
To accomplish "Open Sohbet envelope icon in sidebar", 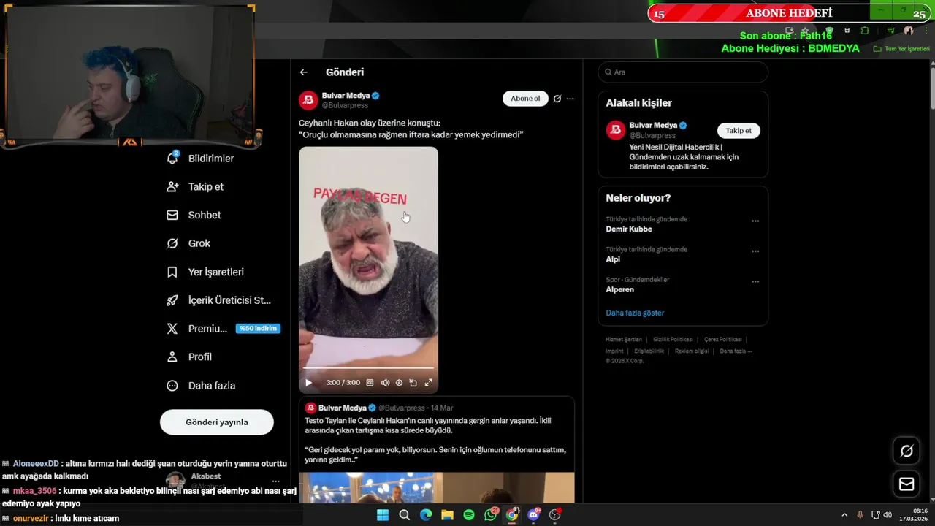I will coord(172,215).
